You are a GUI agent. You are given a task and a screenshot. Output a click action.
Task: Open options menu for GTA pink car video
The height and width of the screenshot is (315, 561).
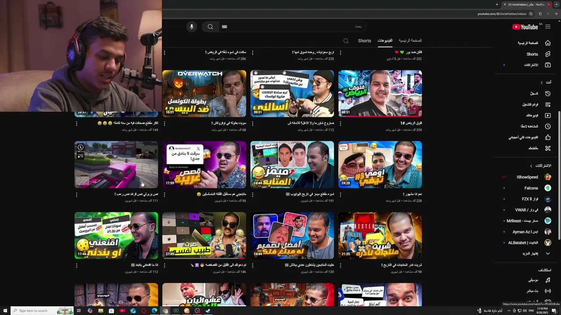(77, 194)
